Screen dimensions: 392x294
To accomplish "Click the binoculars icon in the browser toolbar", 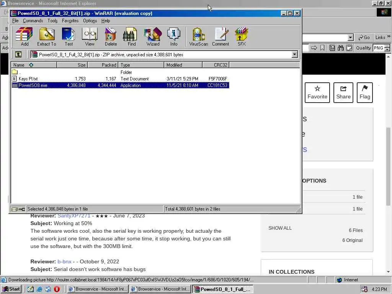I will [x=340, y=48].
